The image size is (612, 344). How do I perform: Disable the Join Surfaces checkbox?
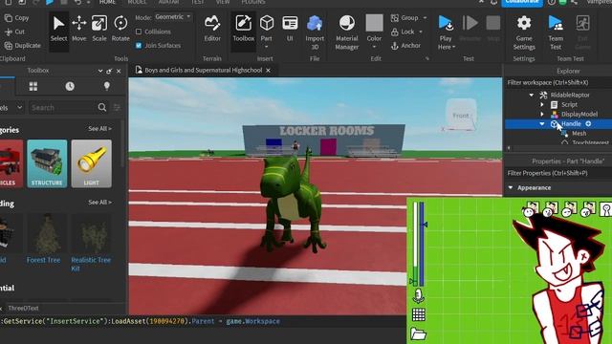coord(139,45)
